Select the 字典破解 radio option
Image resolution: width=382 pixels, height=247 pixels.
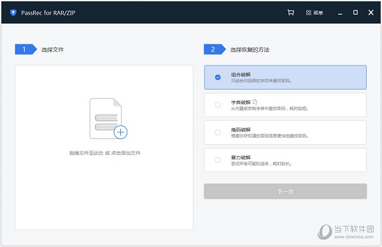click(x=218, y=105)
